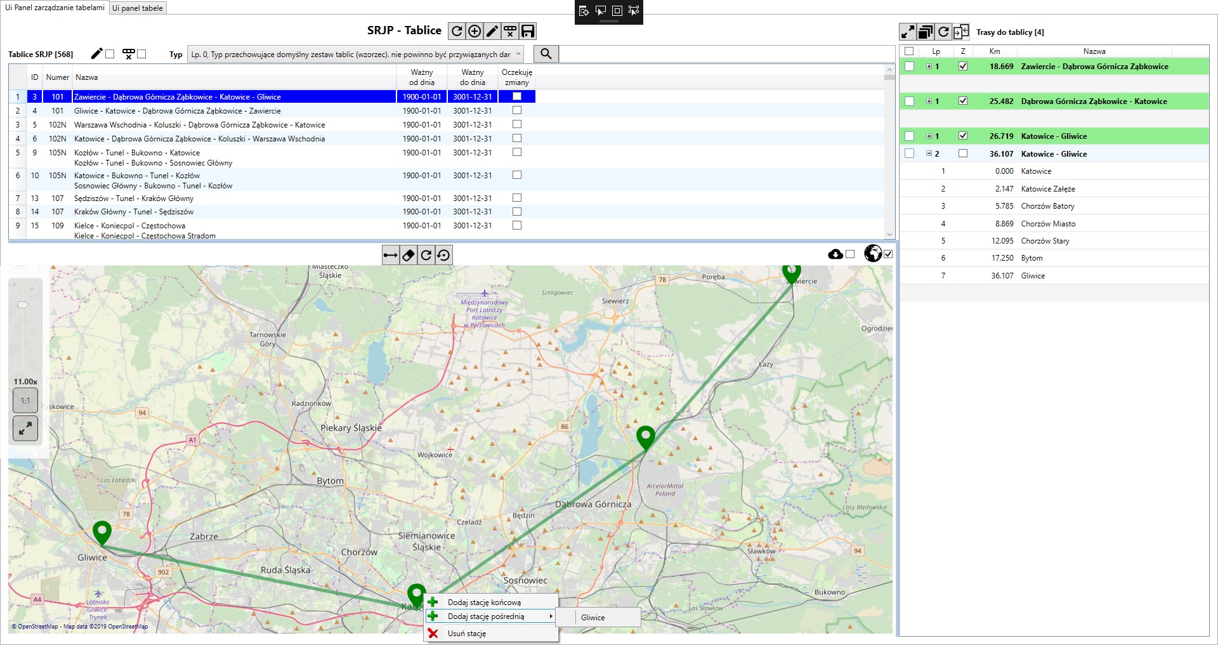Click the draw route line tool
Image resolution: width=1218 pixels, height=645 pixels.
pyautogui.click(x=391, y=255)
